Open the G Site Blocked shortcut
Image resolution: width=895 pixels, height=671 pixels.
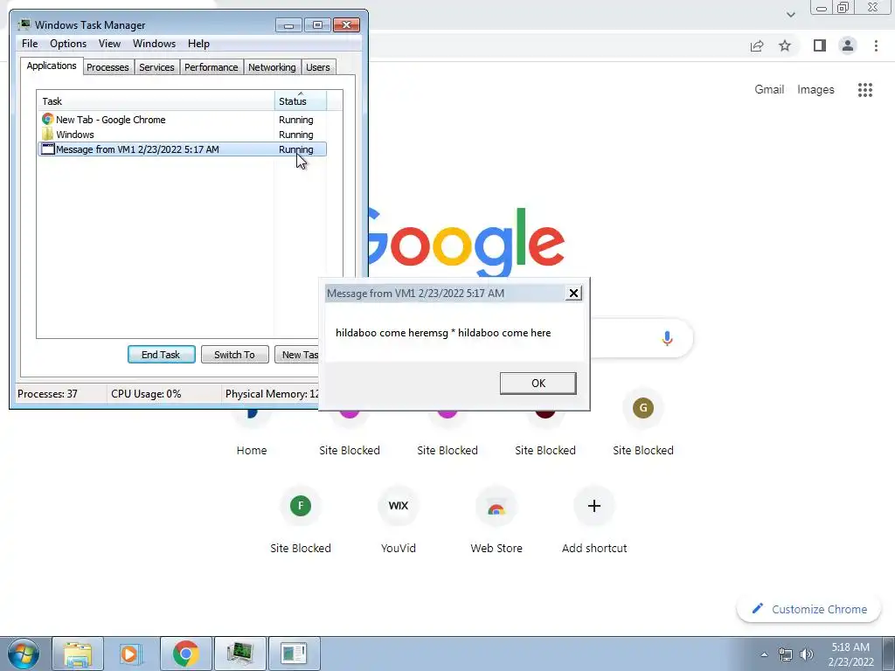click(x=643, y=422)
